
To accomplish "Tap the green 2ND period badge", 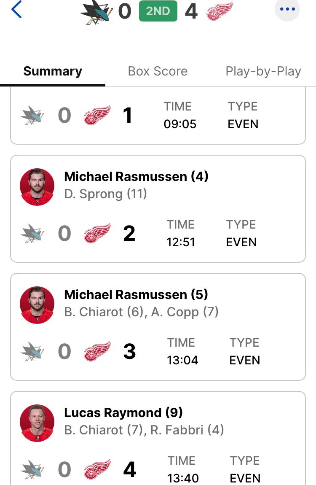I will [158, 11].
